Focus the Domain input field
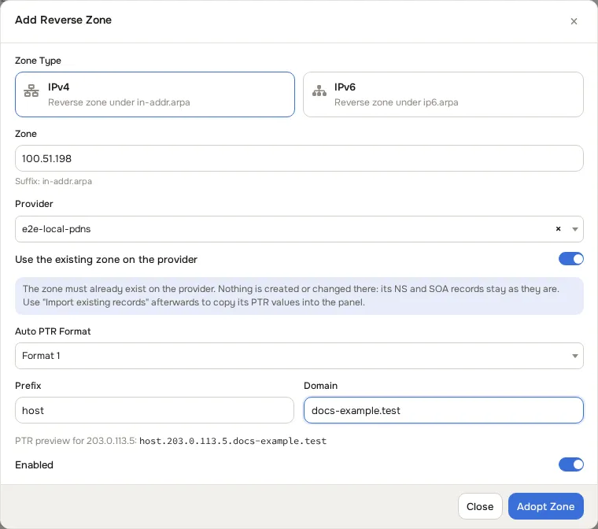The image size is (598, 529). tap(444, 410)
